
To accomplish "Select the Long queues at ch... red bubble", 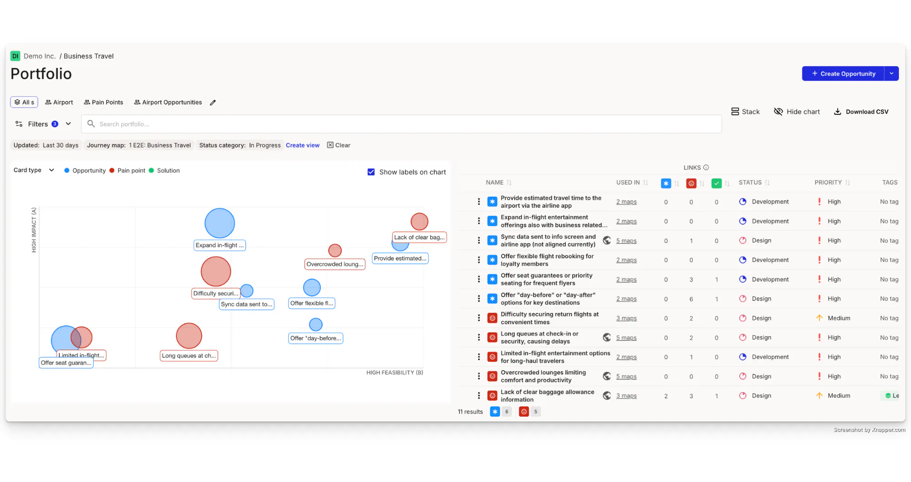I will [189, 336].
